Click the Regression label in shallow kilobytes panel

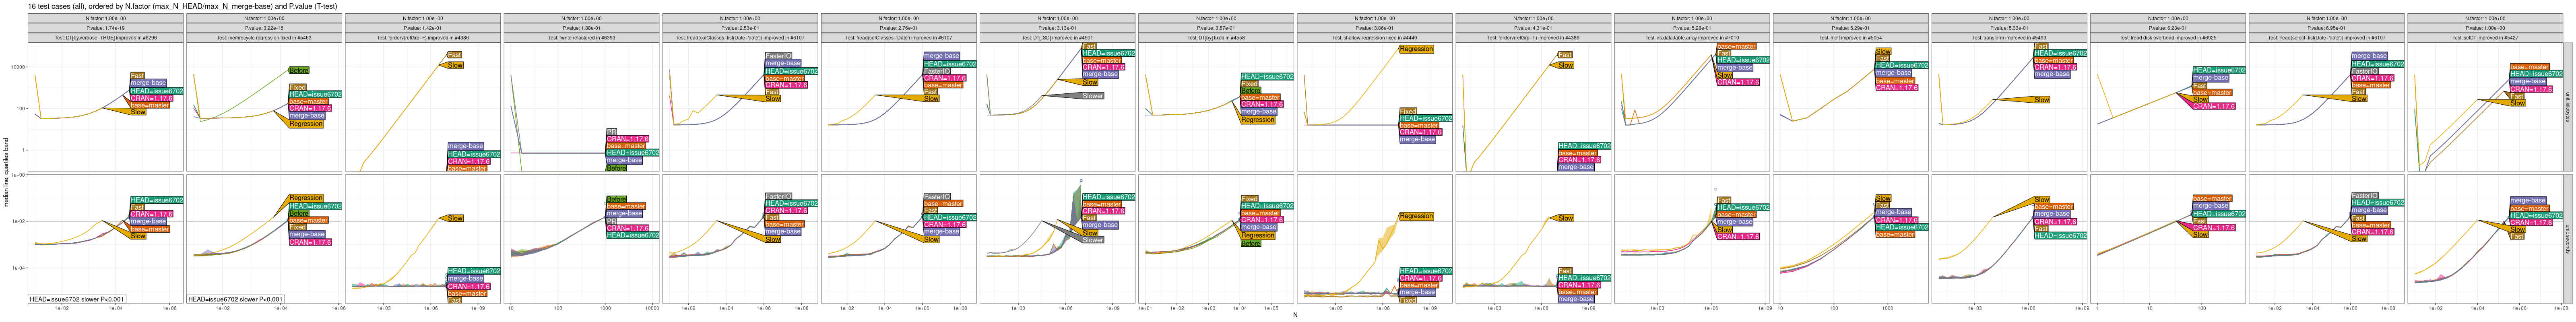[1416, 49]
